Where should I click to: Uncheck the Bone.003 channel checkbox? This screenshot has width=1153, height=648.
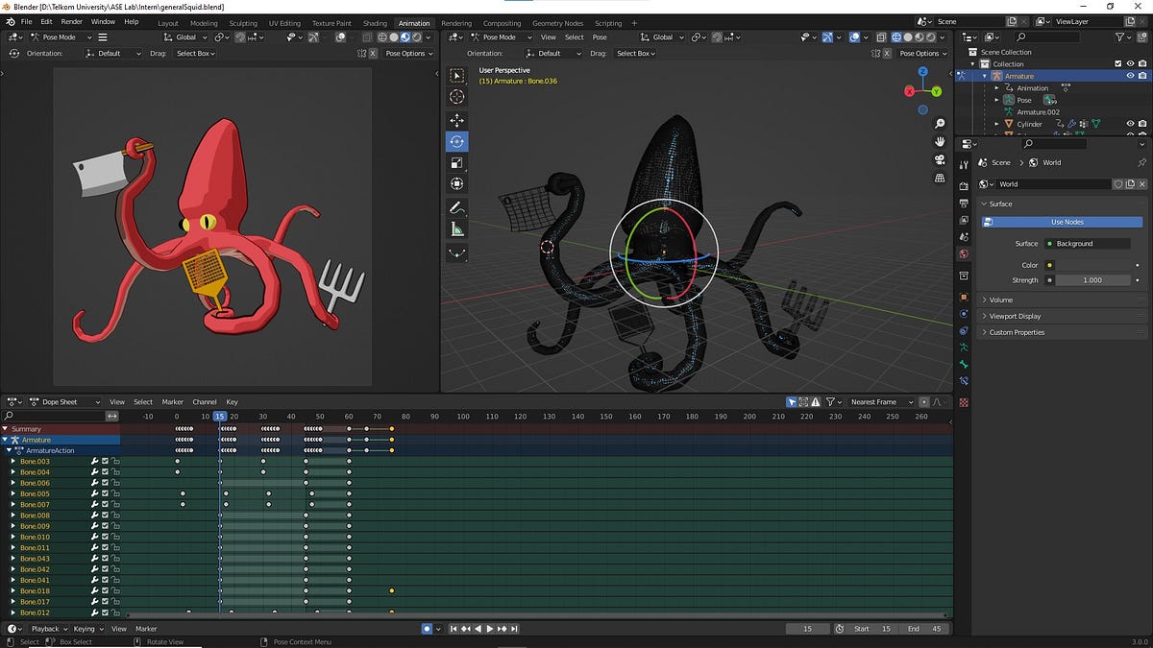coord(105,462)
